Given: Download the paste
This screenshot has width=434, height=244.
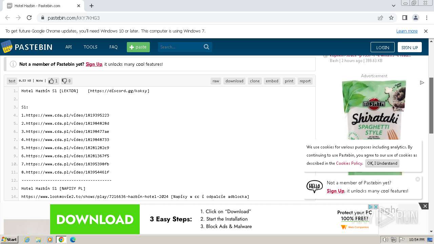Looking at the screenshot, I should [235, 81].
